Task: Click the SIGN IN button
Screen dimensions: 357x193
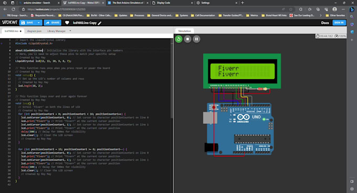Action: point(339,23)
